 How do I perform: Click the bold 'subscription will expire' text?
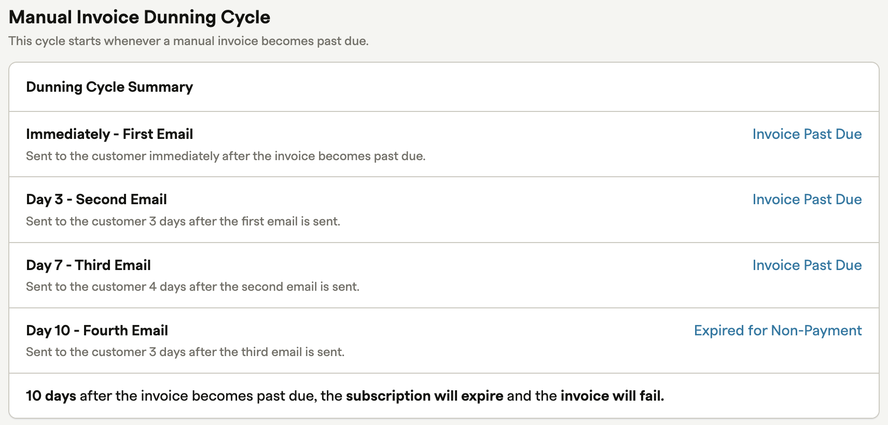pyautogui.click(x=424, y=396)
